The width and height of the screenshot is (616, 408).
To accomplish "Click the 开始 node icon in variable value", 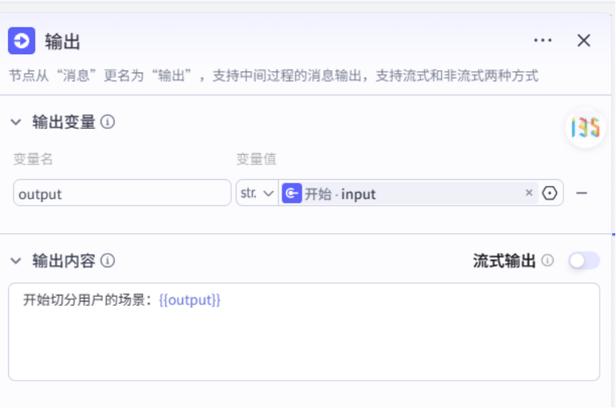I will (x=292, y=193).
